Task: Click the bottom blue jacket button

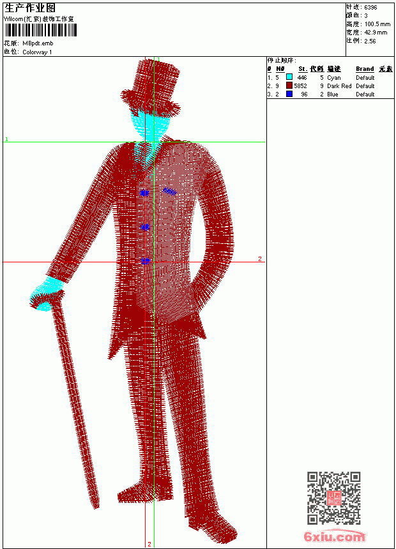Action: (145, 260)
